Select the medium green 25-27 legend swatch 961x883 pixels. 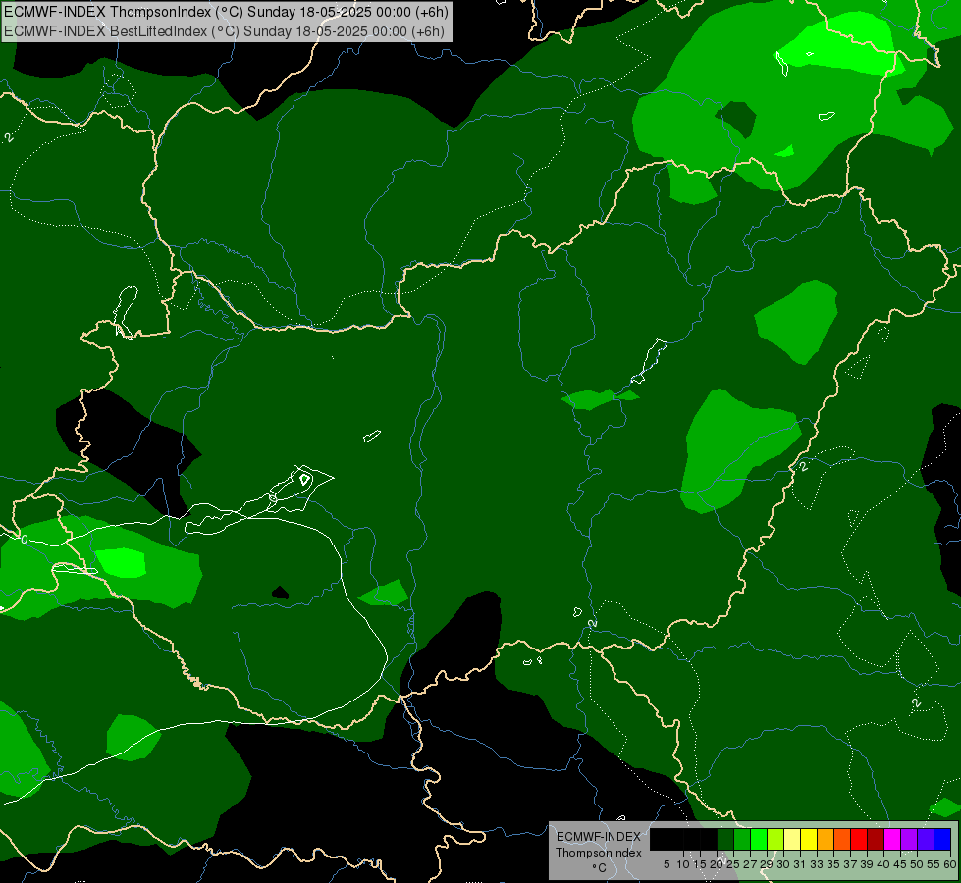point(742,839)
